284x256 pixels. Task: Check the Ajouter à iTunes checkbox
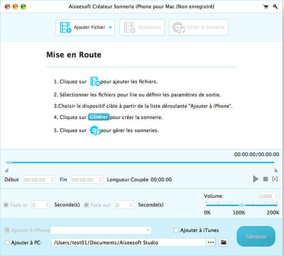(x=176, y=230)
